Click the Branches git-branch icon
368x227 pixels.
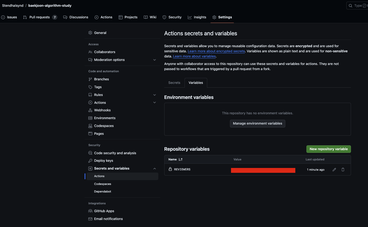click(x=90, y=79)
